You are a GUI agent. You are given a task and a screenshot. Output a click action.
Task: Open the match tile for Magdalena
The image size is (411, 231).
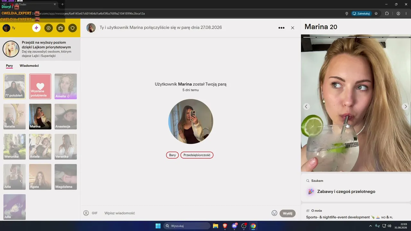coord(66,177)
